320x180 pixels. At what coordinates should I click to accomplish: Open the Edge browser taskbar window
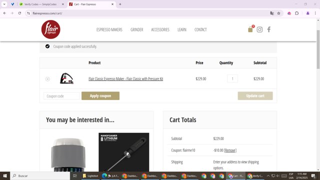[x=110, y=175]
